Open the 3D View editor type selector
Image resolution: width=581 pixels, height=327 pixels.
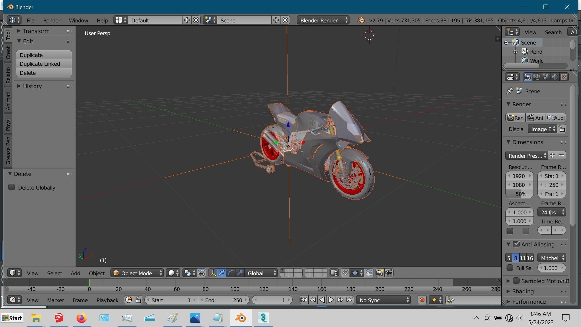15,273
